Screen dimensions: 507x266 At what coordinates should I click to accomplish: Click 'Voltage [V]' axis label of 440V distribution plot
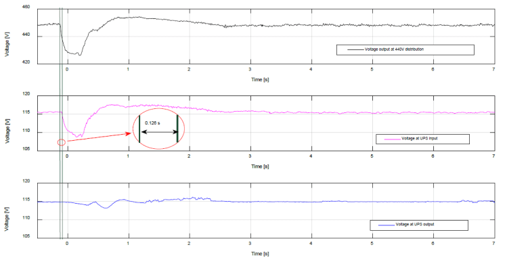coord(7,44)
